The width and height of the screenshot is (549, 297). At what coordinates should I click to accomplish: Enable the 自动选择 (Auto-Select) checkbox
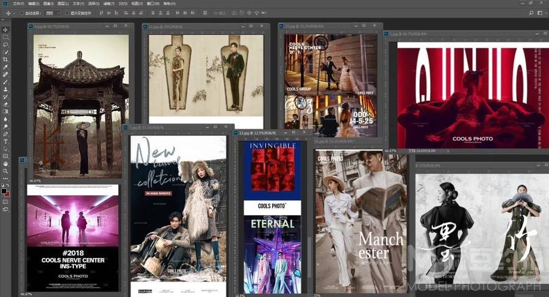(22, 13)
